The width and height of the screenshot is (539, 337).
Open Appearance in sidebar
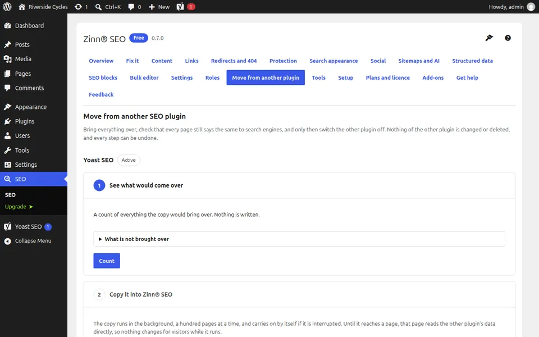34,107
